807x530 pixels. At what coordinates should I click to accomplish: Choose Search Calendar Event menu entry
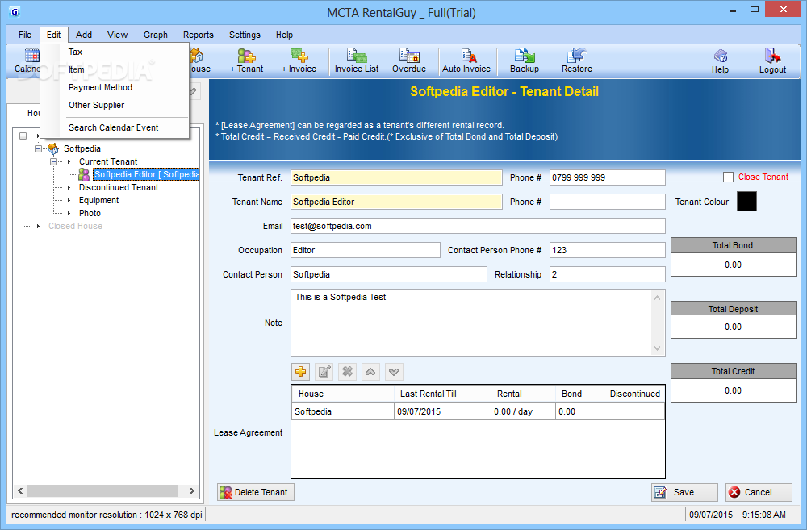115,127
